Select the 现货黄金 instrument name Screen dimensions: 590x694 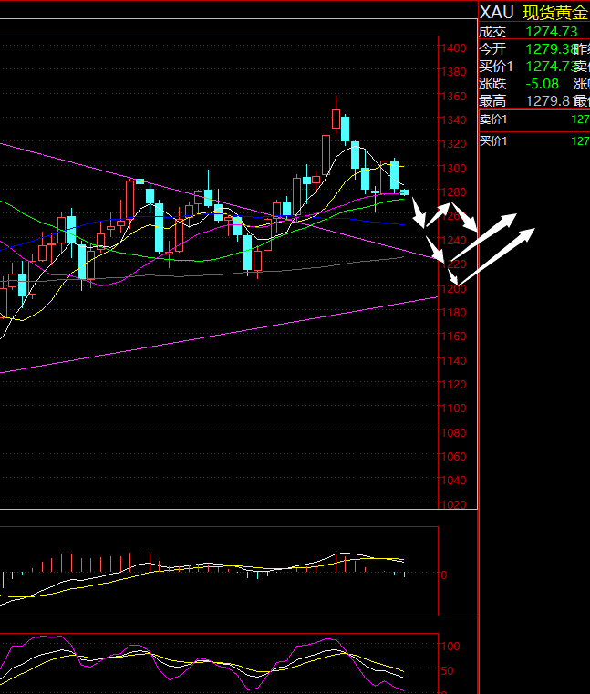coord(555,13)
